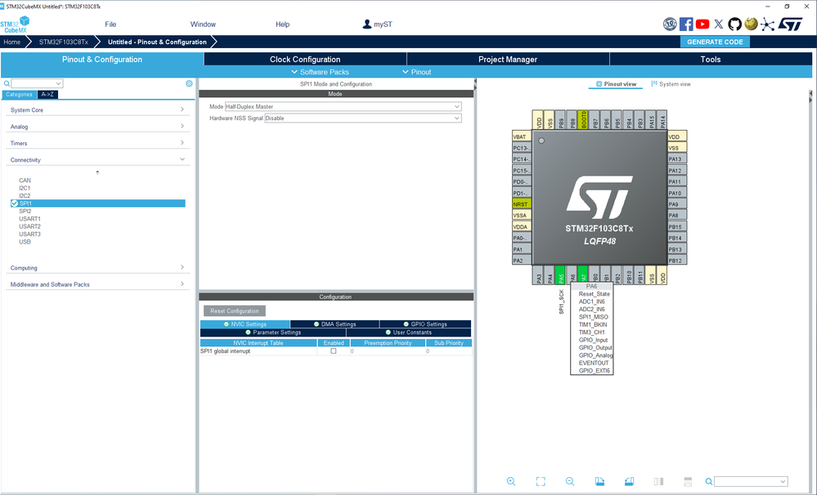Screen dimensions: 817x495
Task: Switch to System view
Action: [671, 84]
